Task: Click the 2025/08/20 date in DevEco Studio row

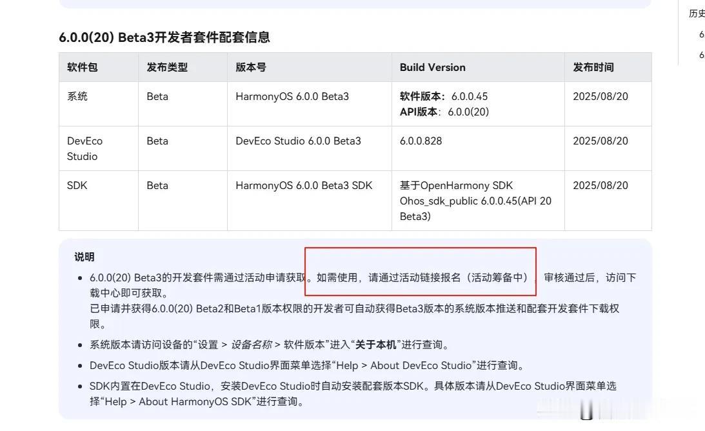Action: [x=601, y=141]
